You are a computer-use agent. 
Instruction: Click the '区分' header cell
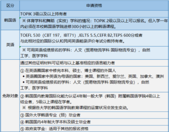tap(10, 6)
